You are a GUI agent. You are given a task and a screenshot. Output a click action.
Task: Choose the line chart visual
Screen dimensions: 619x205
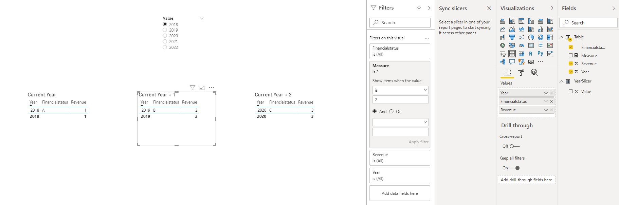click(503, 29)
